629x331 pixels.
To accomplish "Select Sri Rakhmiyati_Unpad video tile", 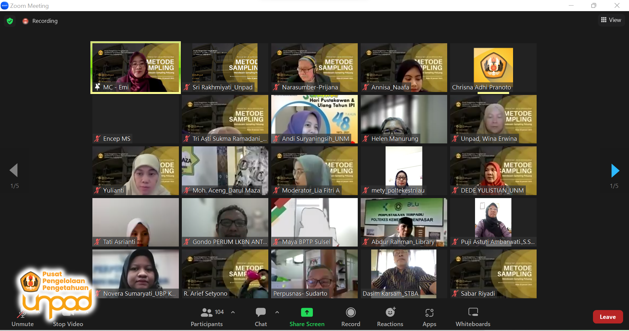I will 225,67.
